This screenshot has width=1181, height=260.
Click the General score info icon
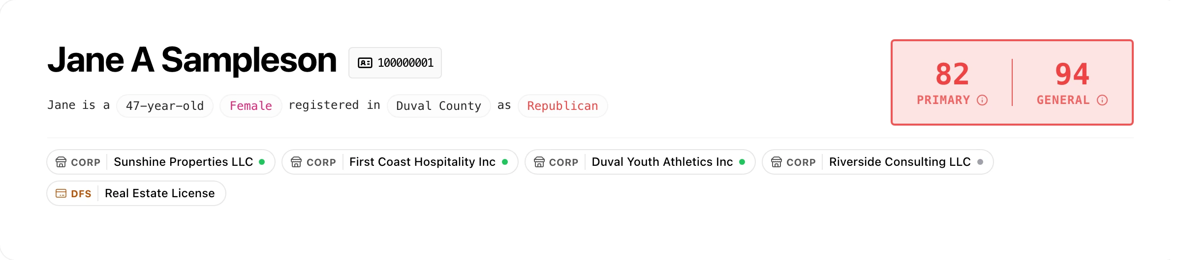1102,100
